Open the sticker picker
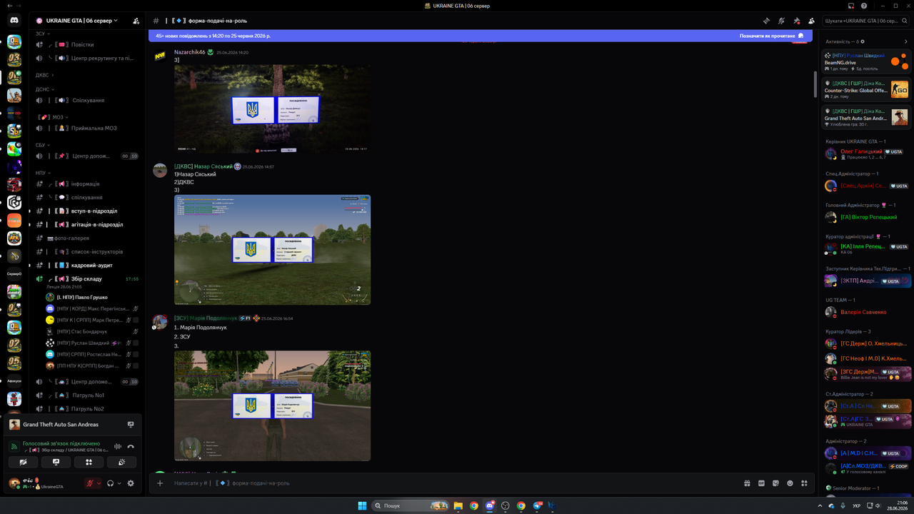Image resolution: width=914 pixels, height=514 pixels. coord(775,483)
